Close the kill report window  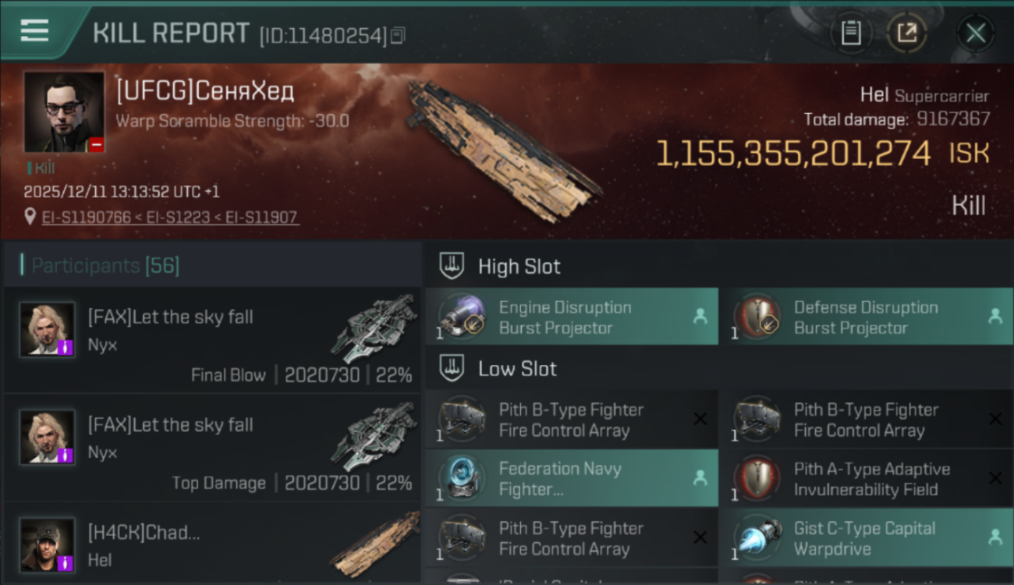pyautogui.click(x=975, y=33)
